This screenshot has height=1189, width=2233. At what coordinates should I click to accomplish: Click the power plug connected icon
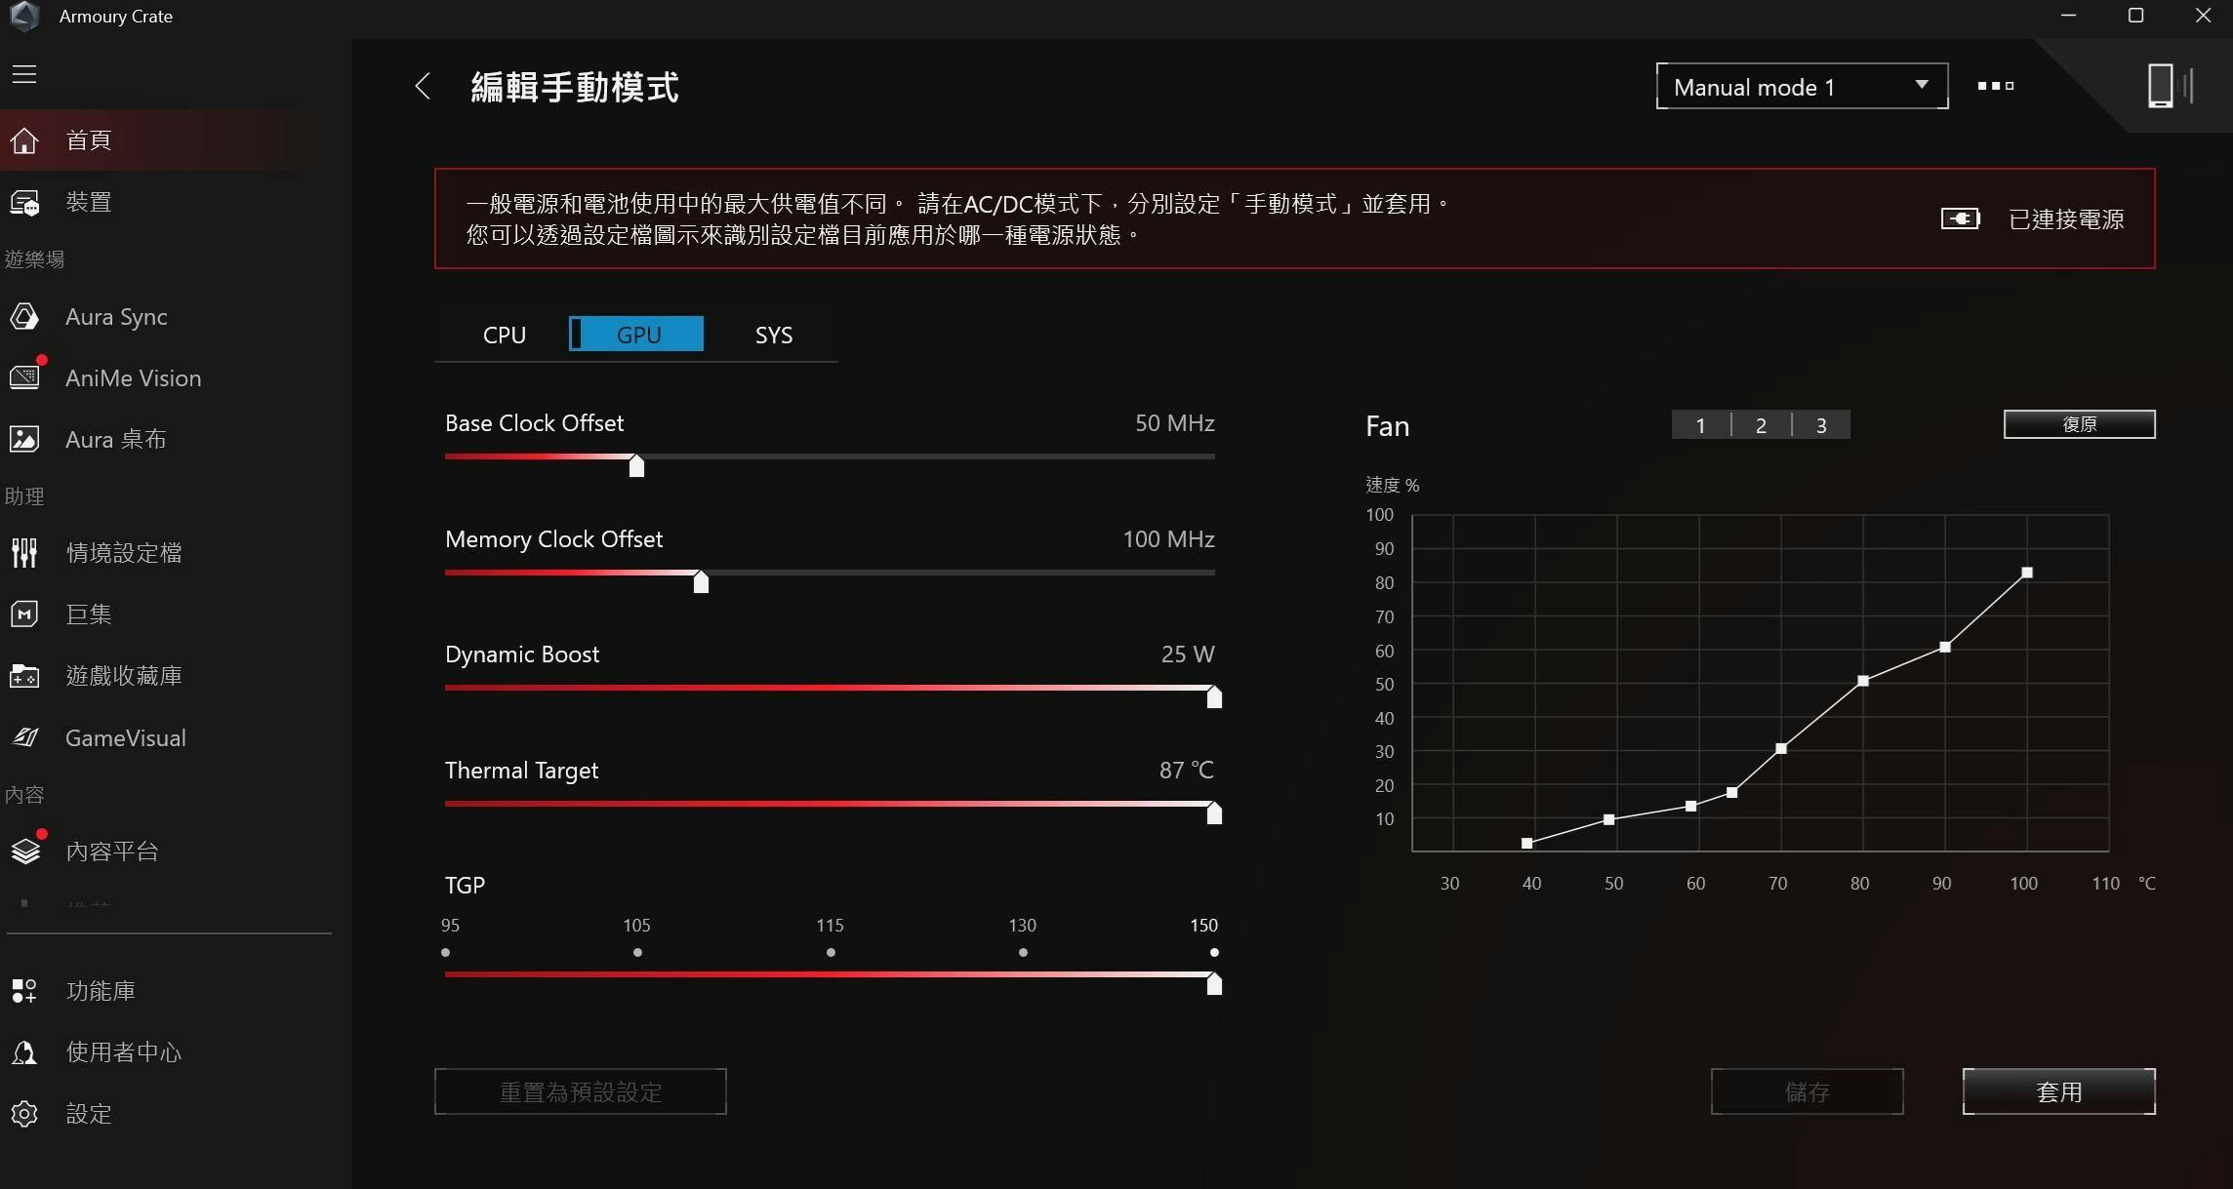(1960, 218)
